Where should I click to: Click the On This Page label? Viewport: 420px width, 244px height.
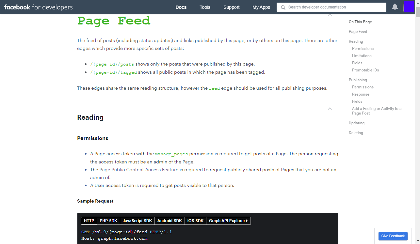coord(360,22)
